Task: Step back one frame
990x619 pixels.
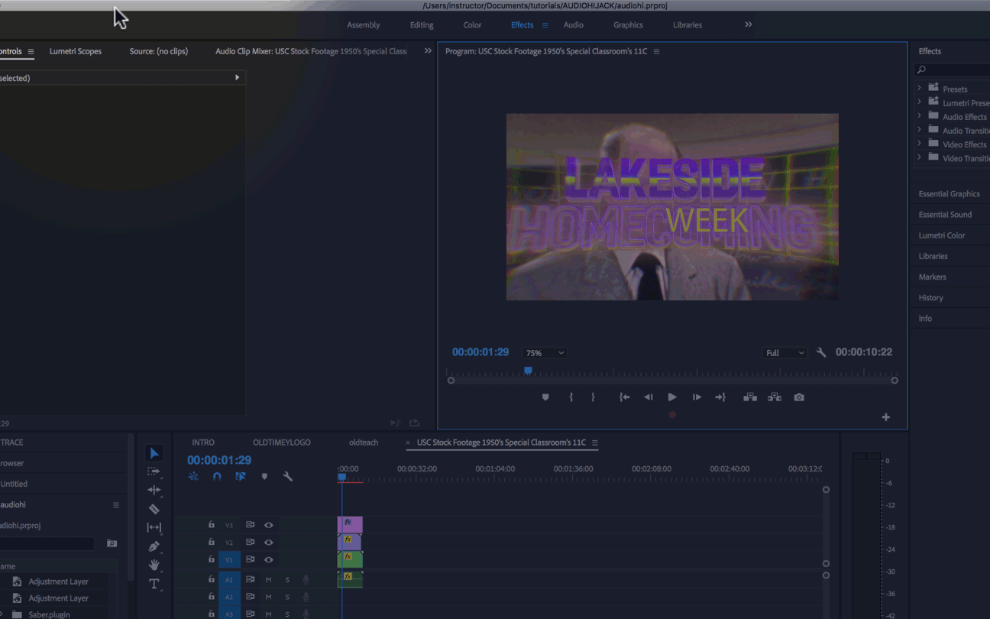Action: [x=648, y=397]
